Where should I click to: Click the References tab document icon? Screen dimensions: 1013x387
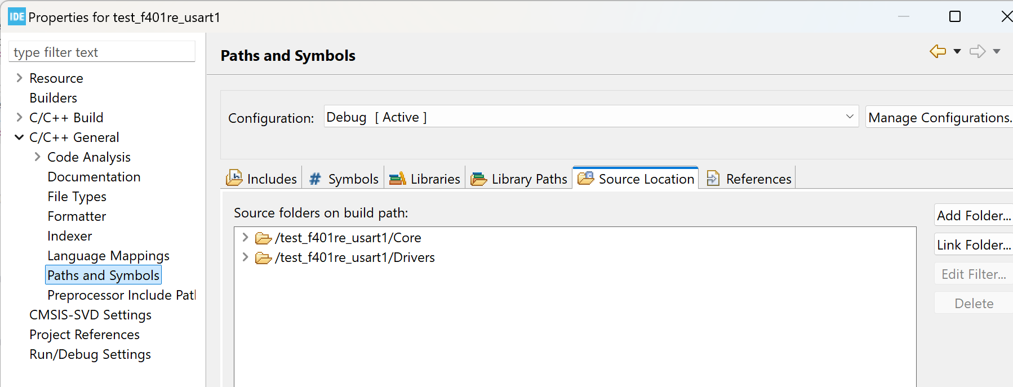pyautogui.click(x=713, y=179)
